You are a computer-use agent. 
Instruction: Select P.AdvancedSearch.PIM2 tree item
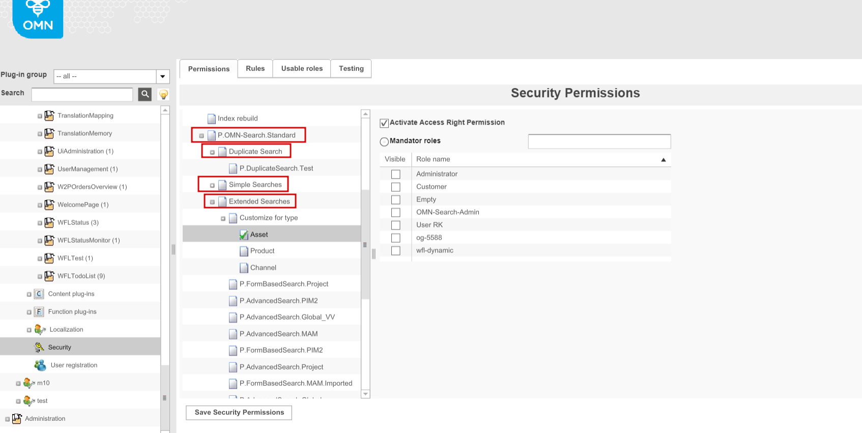278,301
